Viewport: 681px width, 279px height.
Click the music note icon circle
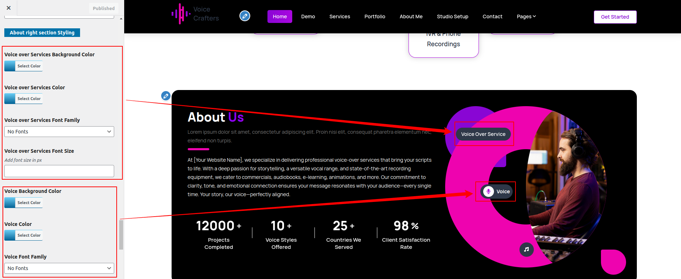tap(526, 249)
